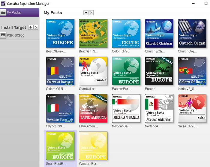This screenshot has height=167, width=210.
Task: Click the Yamaha Expansion Manager title bar icon
Action: click(3, 4)
